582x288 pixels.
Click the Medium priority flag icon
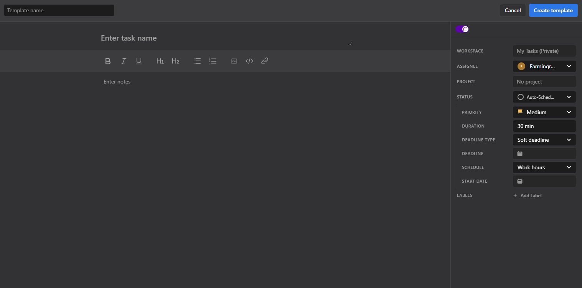click(x=520, y=112)
